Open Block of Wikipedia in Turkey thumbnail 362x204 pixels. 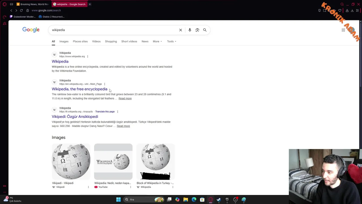coord(156,161)
